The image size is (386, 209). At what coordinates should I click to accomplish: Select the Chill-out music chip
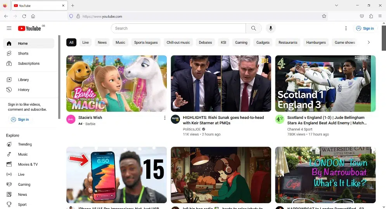pos(178,43)
